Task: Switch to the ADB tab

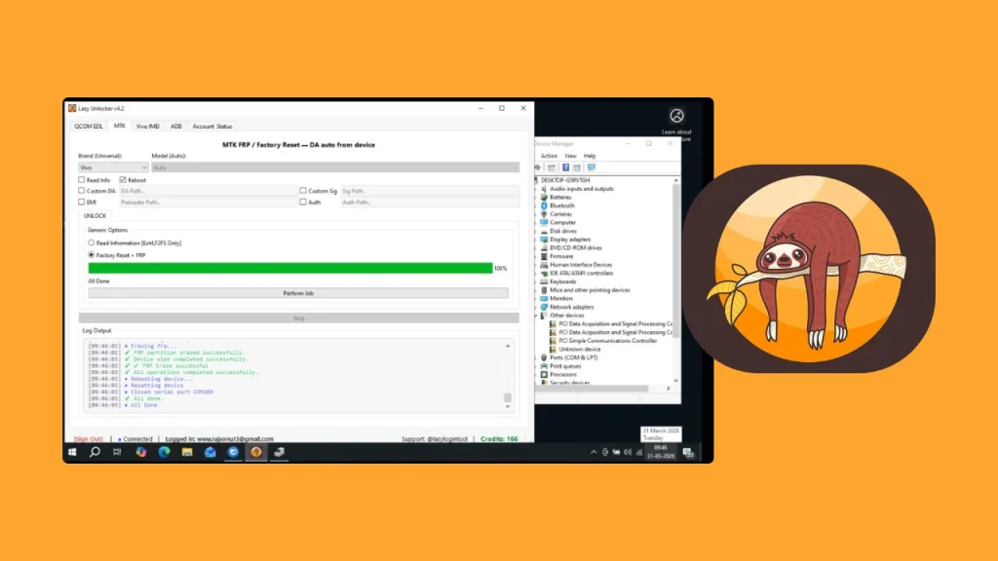Action: tap(176, 126)
